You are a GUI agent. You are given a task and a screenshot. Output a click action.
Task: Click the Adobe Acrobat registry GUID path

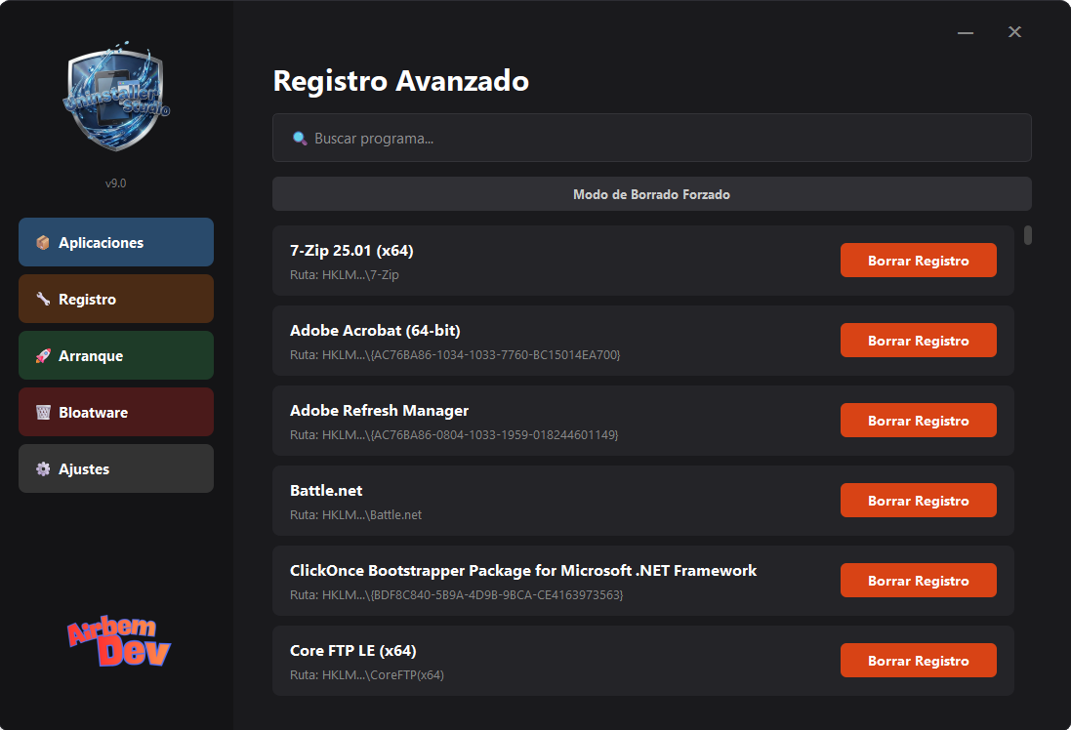(455, 355)
